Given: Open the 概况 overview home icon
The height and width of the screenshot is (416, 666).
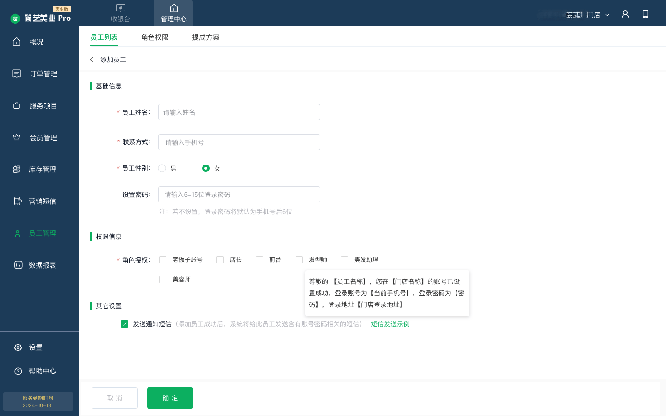Looking at the screenshot, I should (17, 42).
